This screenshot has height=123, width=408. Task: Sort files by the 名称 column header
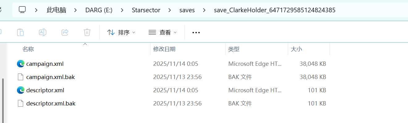click(28, 49)
